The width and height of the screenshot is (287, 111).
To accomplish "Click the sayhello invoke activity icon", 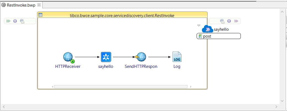I will point(106,57).
